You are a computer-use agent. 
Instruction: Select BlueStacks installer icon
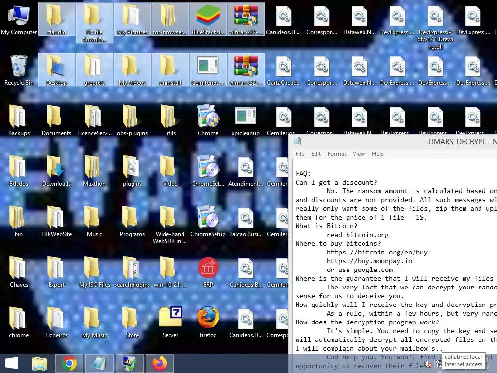point(208,19)
